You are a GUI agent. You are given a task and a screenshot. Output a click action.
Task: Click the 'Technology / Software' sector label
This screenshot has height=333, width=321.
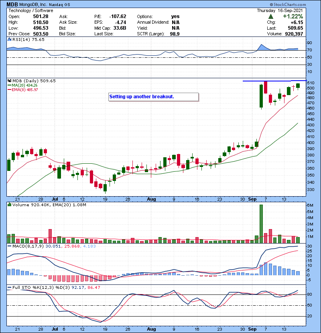click(31, 10)
